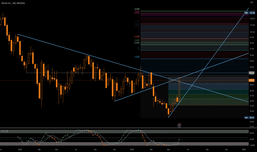Click the 1.618 Fibonacci level label

pos(137,57)
